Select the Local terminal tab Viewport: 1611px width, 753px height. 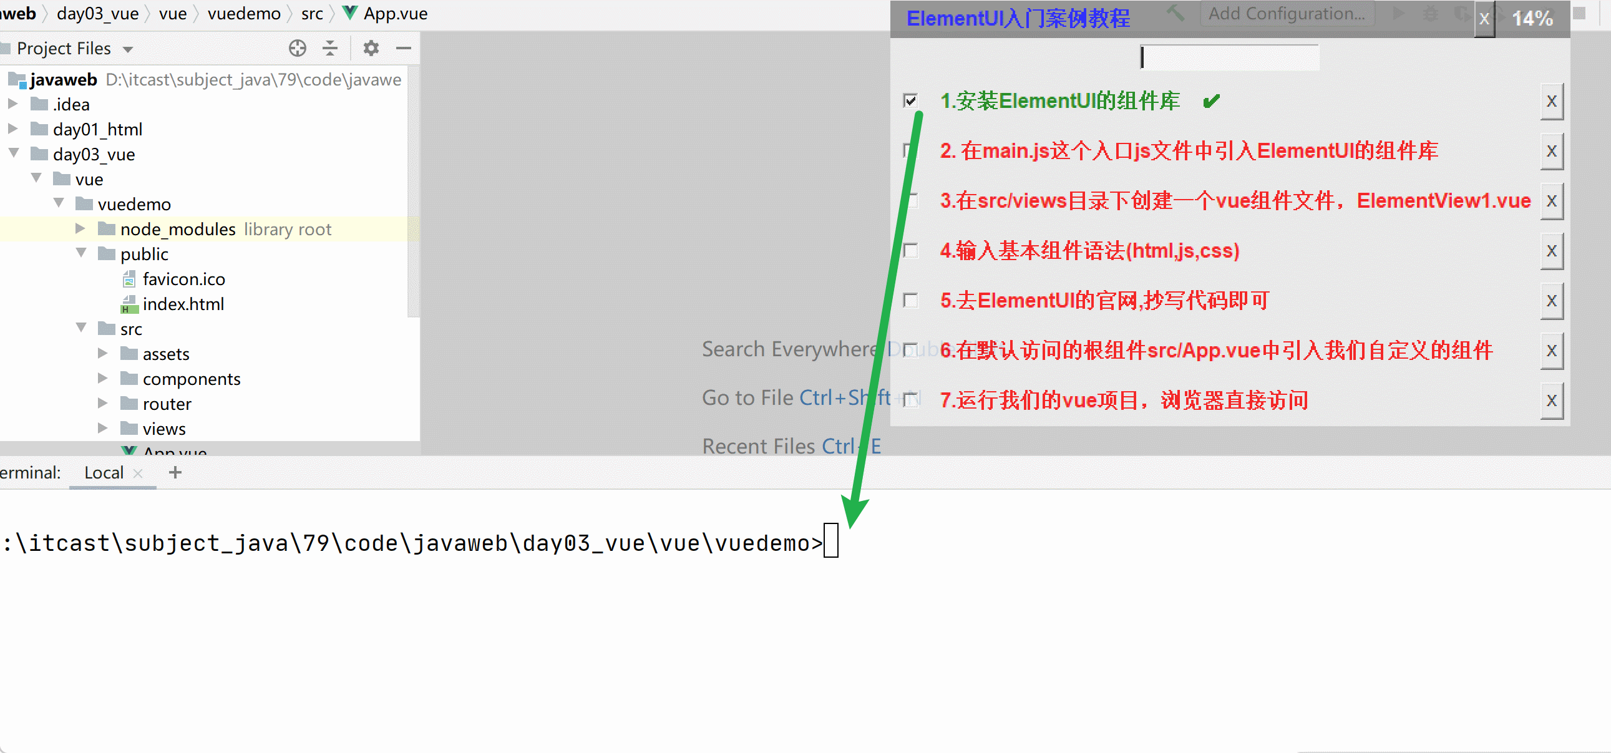[x=104, y=473]
